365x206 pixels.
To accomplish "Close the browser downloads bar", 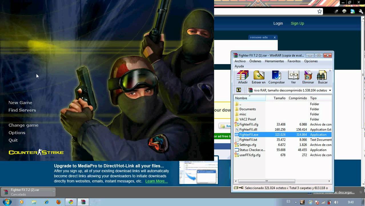I will click(x=360, y=192).
